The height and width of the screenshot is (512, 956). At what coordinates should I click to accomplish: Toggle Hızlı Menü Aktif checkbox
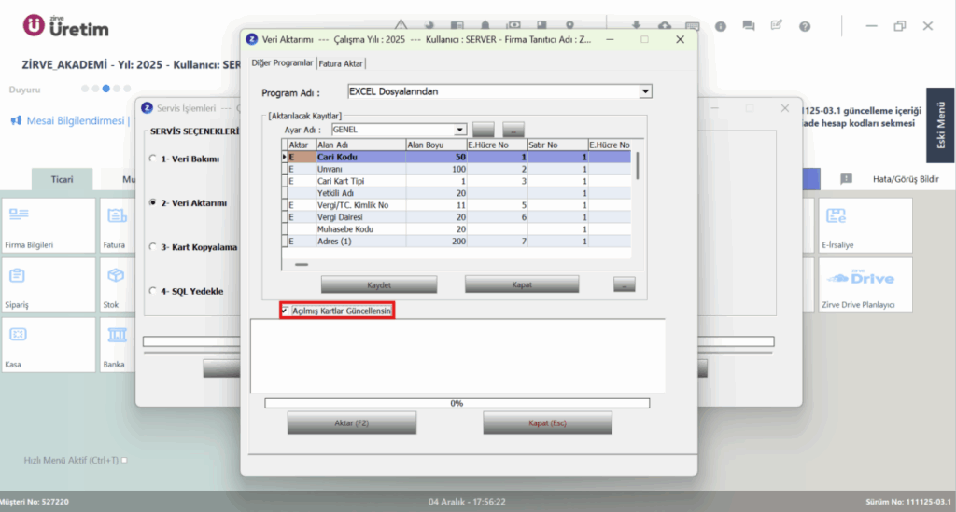[x=124, y=461]
